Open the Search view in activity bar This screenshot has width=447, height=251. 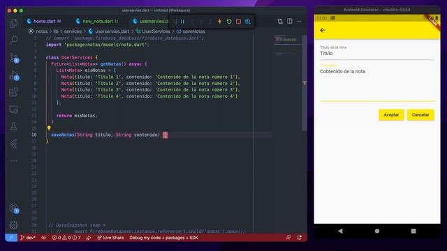pos(13,40)
